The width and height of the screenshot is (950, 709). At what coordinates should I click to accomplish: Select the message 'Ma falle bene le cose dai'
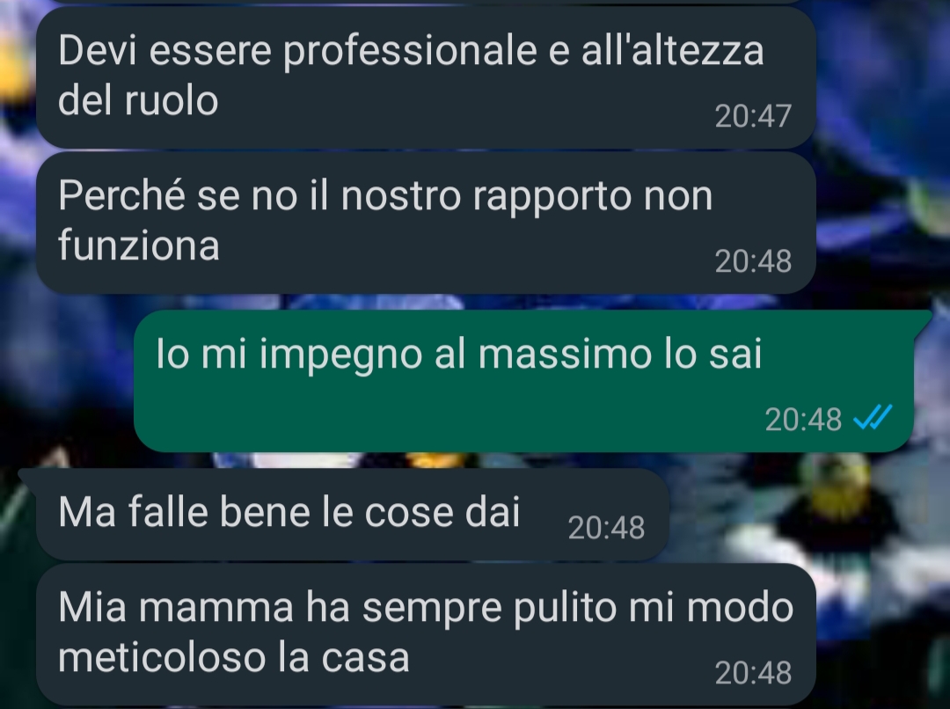(x=353, y=515)
